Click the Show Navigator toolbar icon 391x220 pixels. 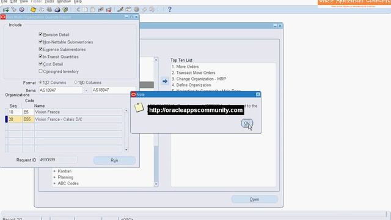click(x=22, y=10)
